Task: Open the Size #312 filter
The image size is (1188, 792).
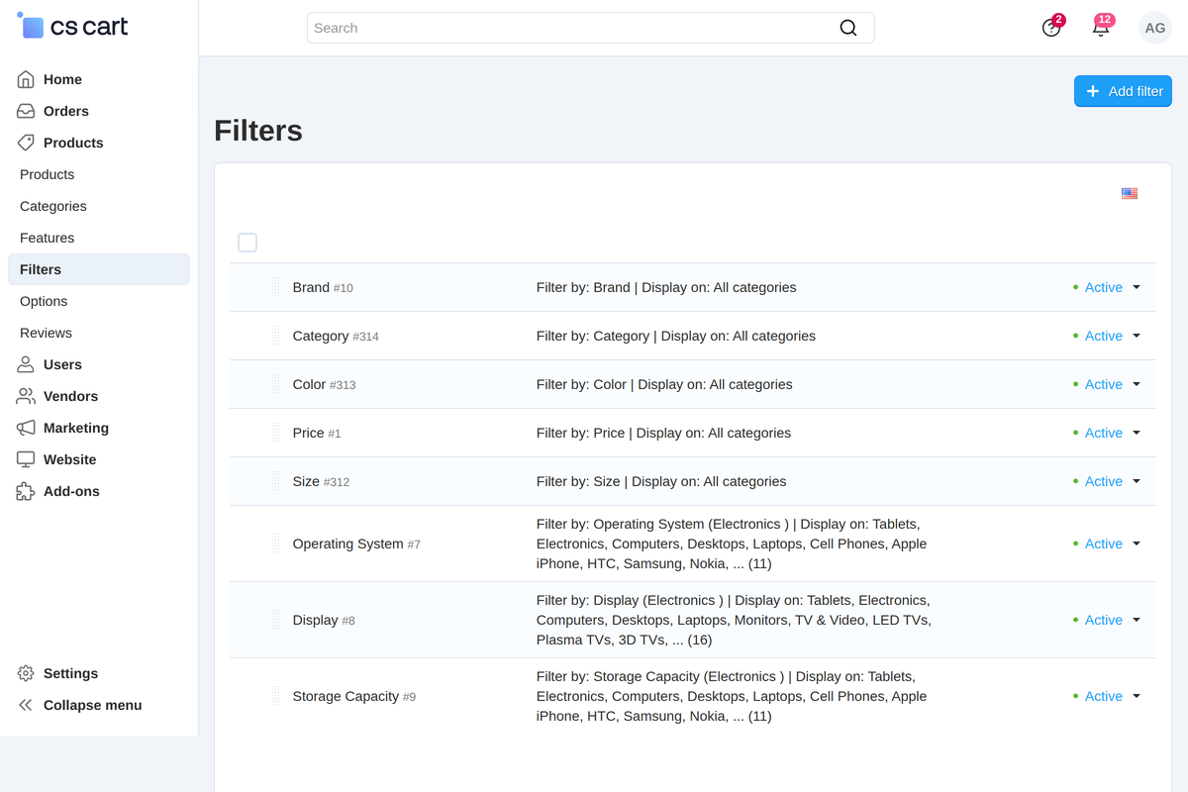Action: (321, 481)
